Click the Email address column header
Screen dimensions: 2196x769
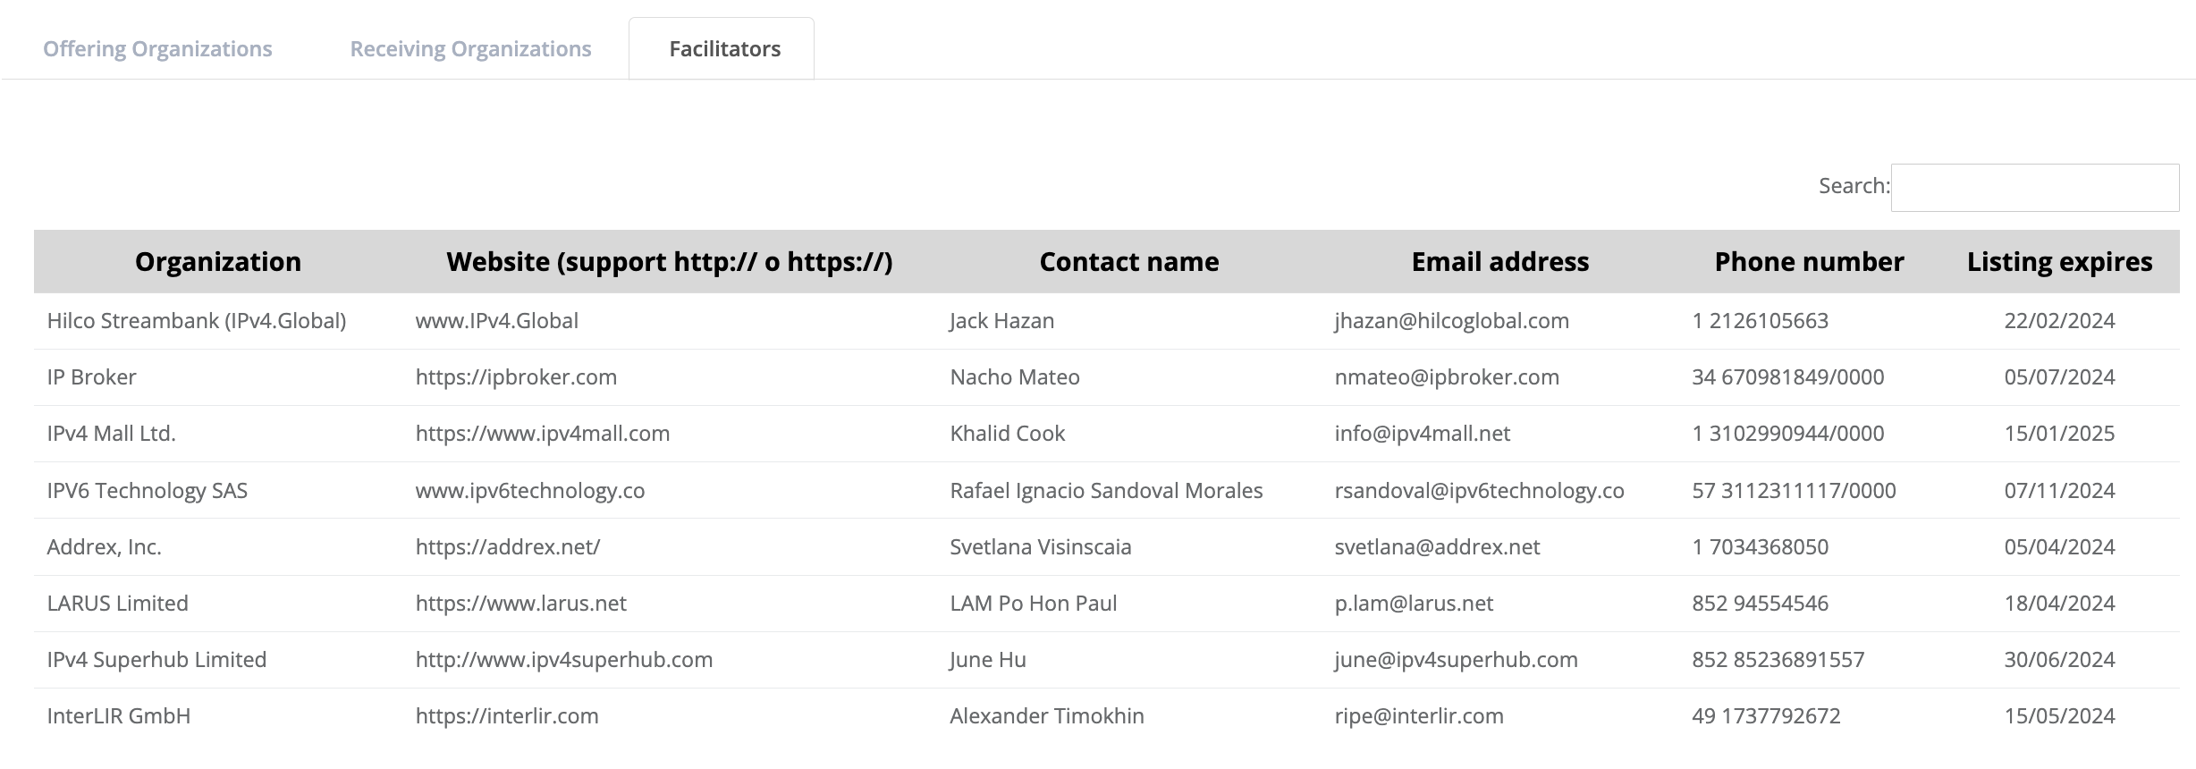tap(1499, 262)
